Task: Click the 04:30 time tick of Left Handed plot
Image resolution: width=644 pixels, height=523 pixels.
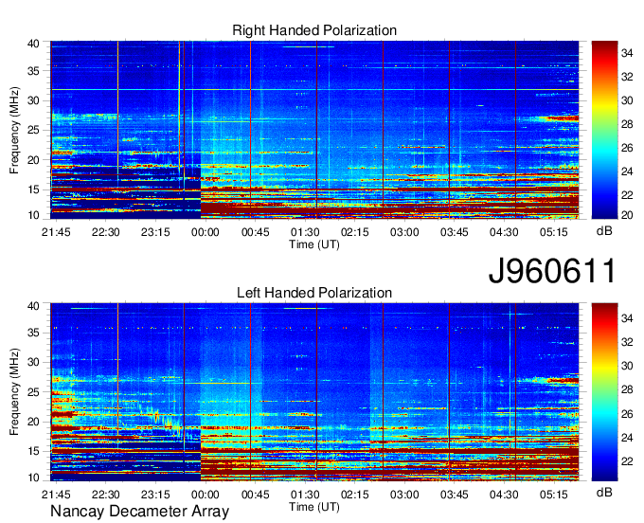Action: [504, 495]
